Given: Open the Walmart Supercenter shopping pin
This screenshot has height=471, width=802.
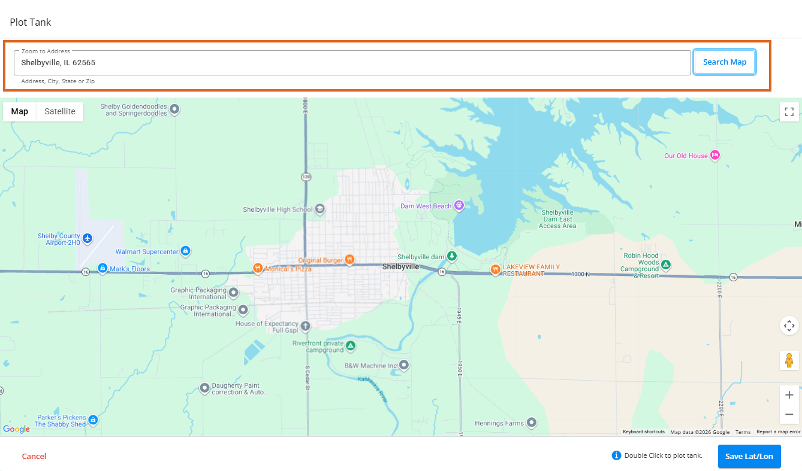Looking at the screenshot, I should click(x=185, y=251).
